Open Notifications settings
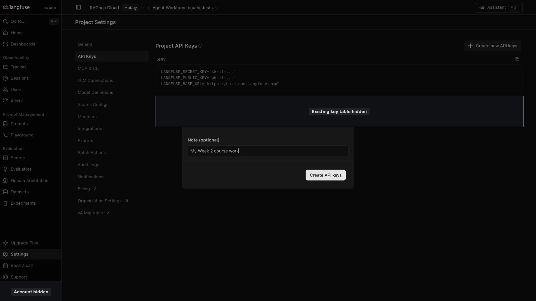 (112, 177)
